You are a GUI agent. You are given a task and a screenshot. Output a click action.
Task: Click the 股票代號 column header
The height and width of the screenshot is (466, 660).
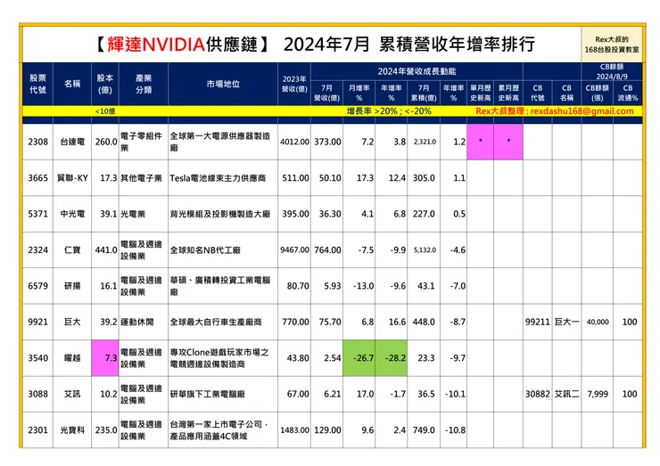coord(37,84)
